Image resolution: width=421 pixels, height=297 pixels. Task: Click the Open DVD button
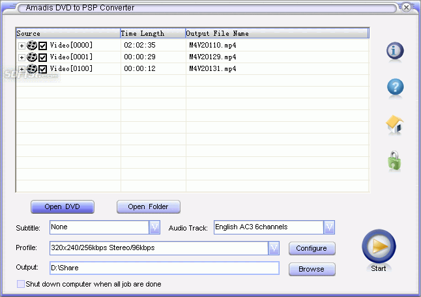63,207
